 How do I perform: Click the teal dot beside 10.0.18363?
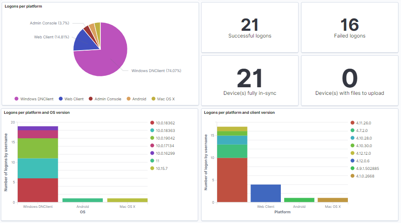click(152, 130)
